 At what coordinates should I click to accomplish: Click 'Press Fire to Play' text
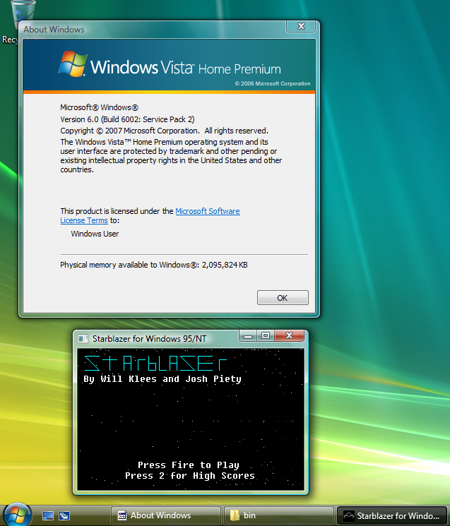point(188,465)
